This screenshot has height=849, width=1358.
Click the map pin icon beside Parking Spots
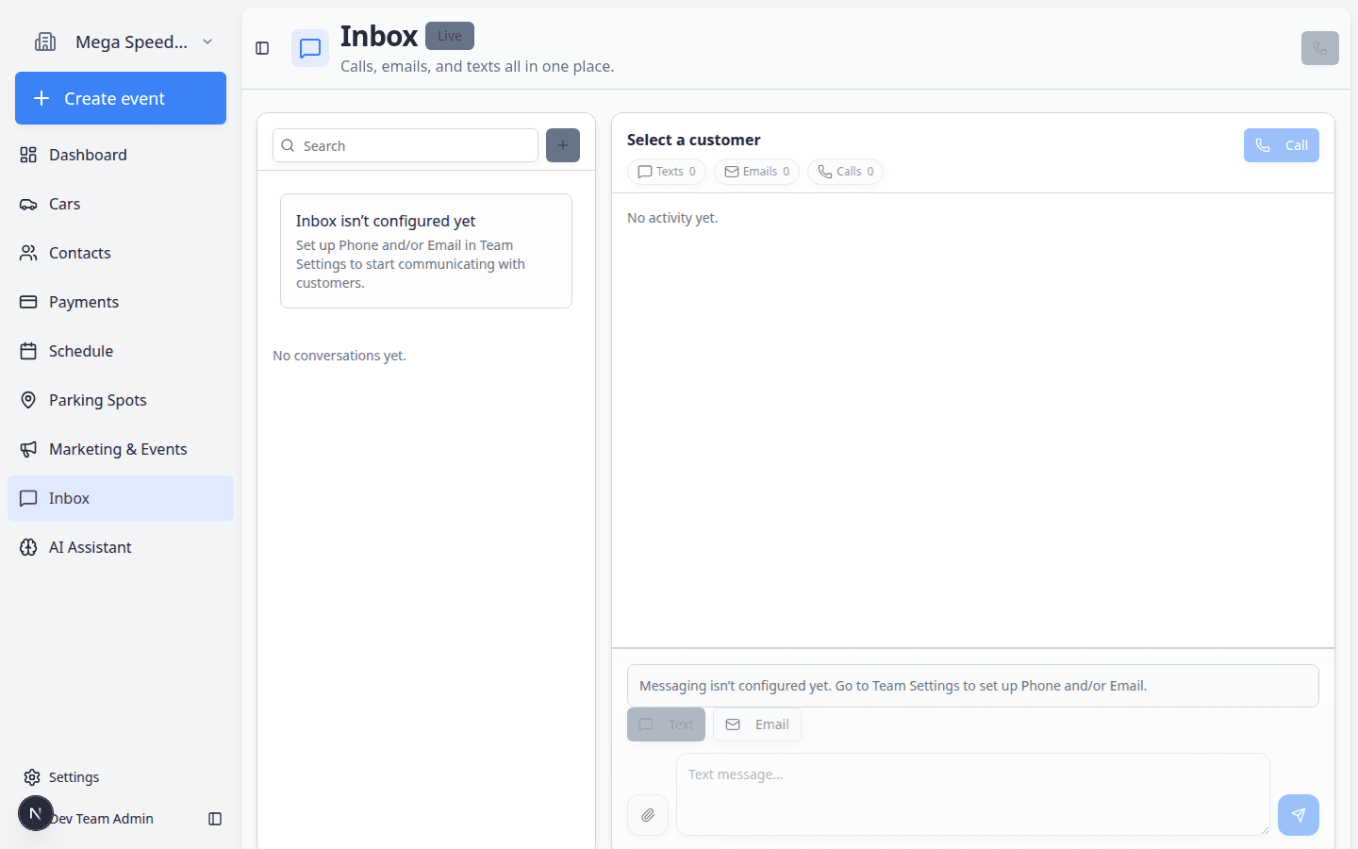point(28,400)
